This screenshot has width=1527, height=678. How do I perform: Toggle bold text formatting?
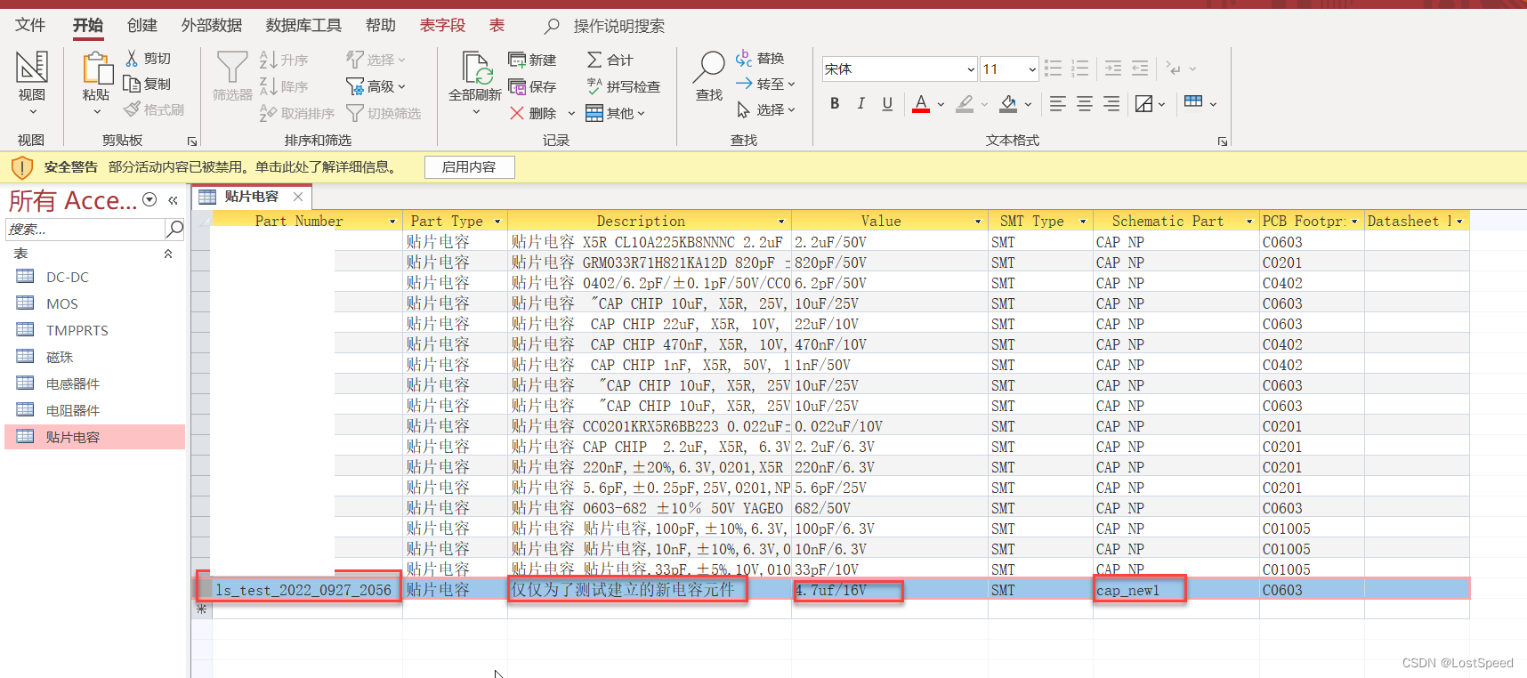[835, 104]
